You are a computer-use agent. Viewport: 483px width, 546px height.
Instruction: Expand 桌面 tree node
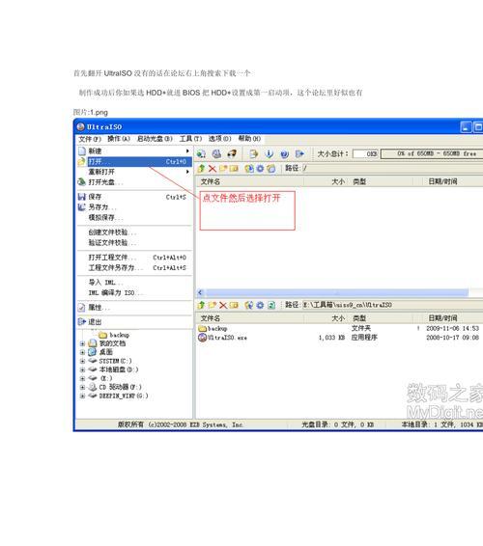[x=82, y=352]
